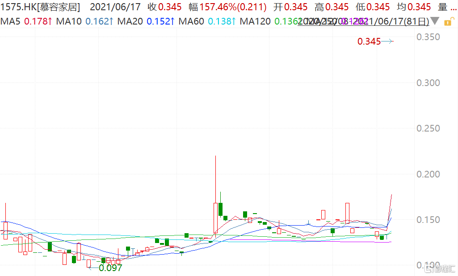458x276 pixels.
Task: Click the 0.150 price axis label
Action: click(x=428, y=220)
